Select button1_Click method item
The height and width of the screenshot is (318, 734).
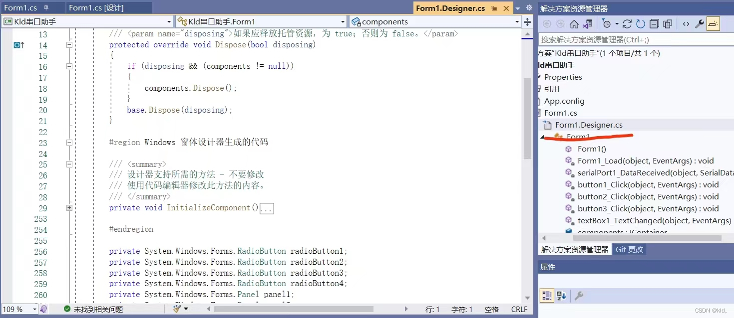click(648, 184)
